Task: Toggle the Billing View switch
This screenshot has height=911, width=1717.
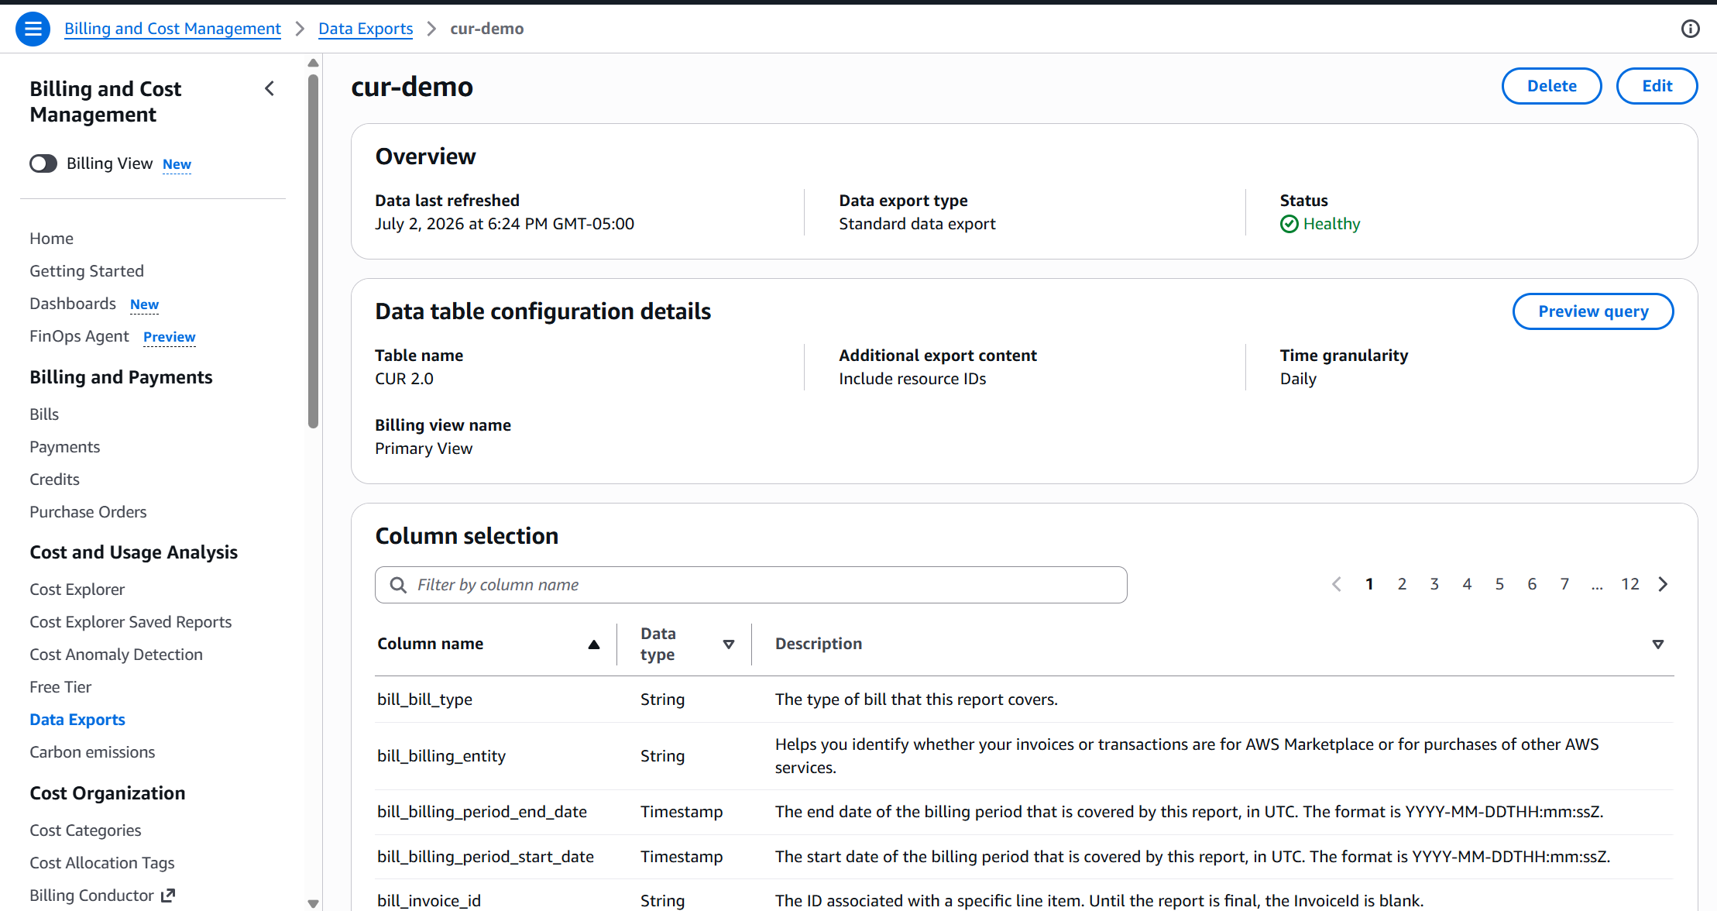Action: tap(43, 163)
